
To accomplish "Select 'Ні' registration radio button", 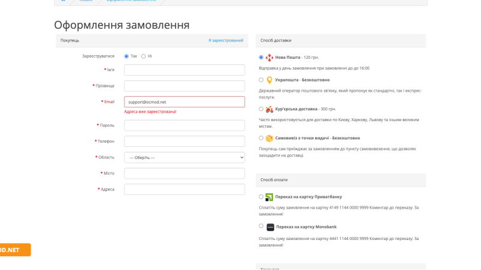I will [143, 56].
